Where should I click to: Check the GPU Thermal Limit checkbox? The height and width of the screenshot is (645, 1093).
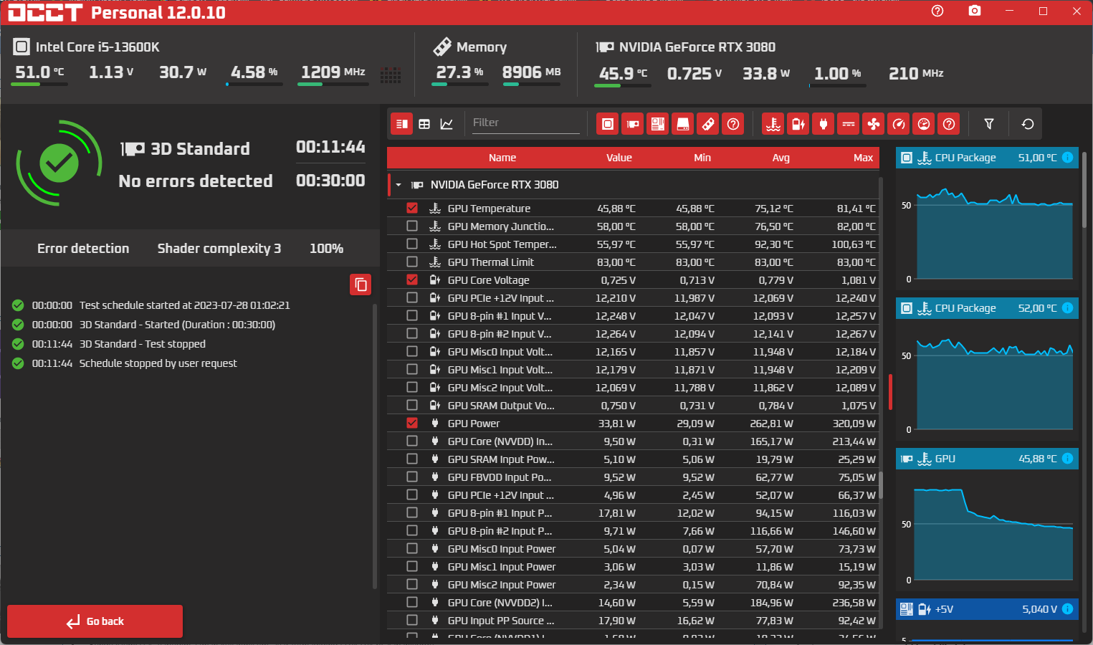click(412, 262)
